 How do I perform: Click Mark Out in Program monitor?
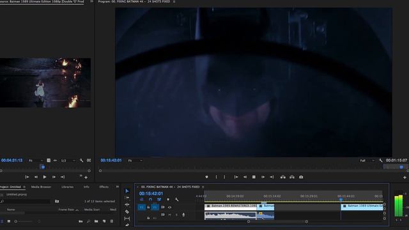pyautogui.click(x=224, y=177)
